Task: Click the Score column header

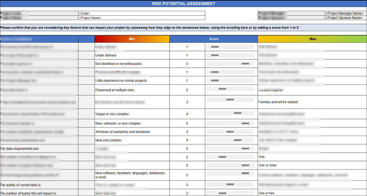Action: coord(213,39)
